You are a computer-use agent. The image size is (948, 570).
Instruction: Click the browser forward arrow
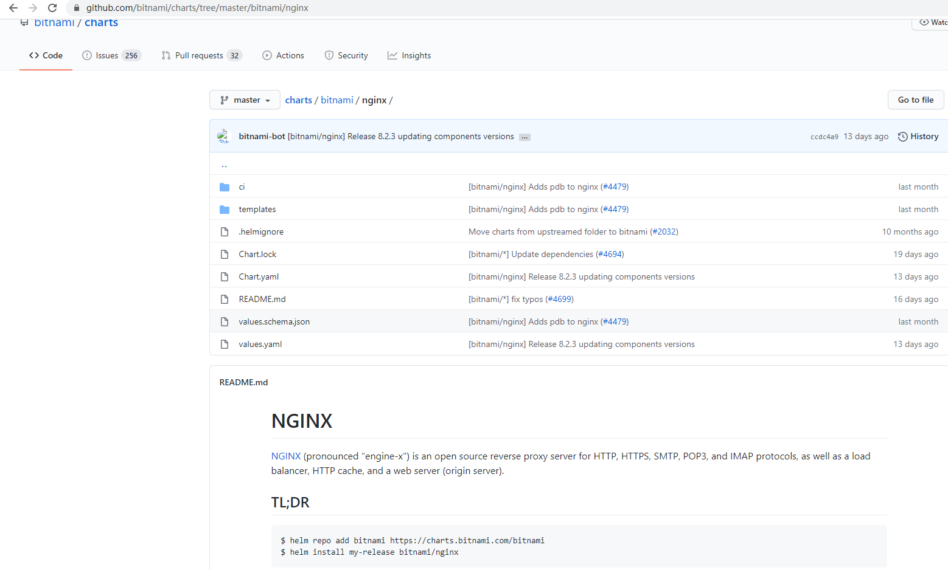(33, 8)
